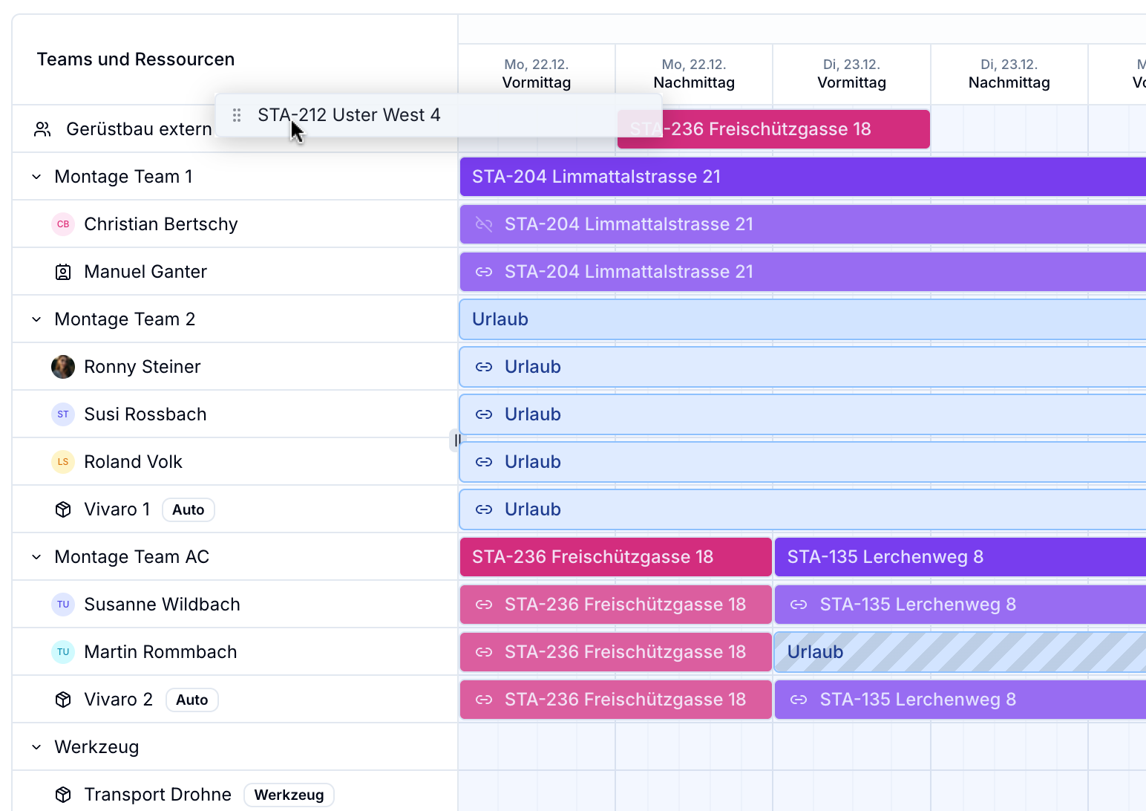Click the drag handle on STA-212 Uster West 4
This screenshot has height=811, width=1146.
(x=237, y=115)
